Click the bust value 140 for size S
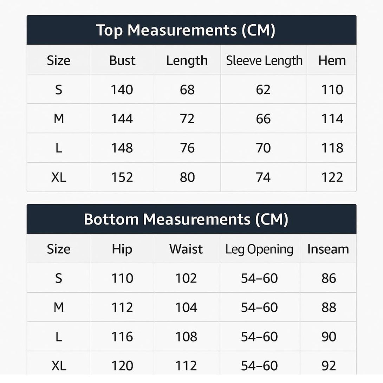Image resolution: width=383 pixels, height=383 pixels. [x=122, y=90]
